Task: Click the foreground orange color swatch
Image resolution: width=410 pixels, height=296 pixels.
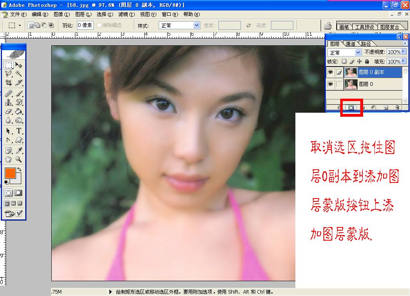Action: pos(10,173)
